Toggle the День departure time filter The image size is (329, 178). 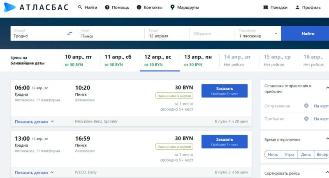[x=306, y=155]
